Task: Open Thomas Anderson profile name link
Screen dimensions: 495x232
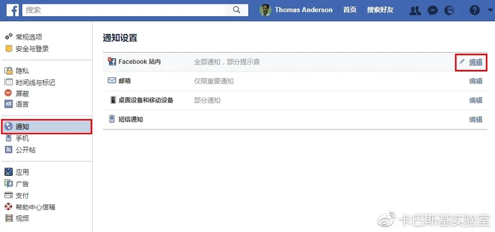Action: pyautogui.click(x=303, y=10)
